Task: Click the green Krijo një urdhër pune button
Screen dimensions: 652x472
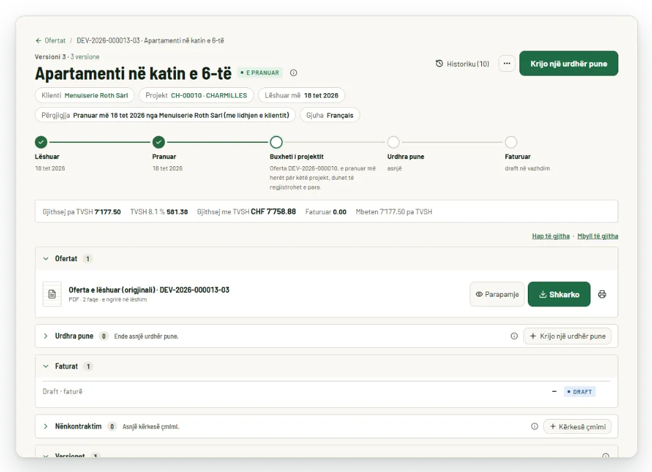Action: pyautogui.click(x=569, y=63)
